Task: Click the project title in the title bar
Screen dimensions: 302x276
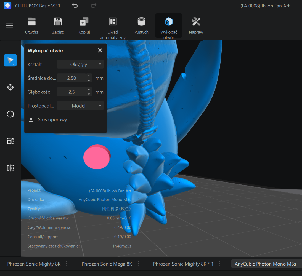Action: [x=265, y=6]
